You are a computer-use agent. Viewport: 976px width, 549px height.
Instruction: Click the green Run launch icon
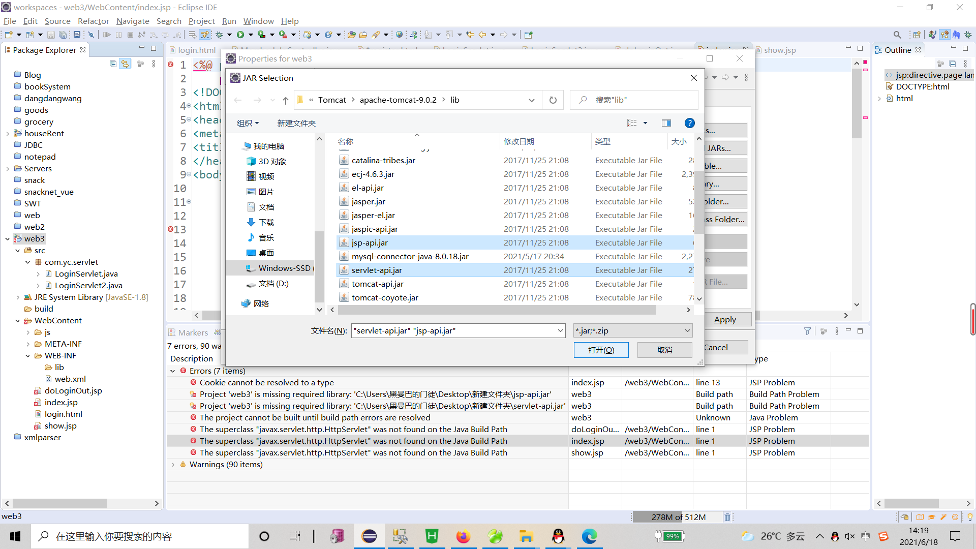tap(240, 35)
